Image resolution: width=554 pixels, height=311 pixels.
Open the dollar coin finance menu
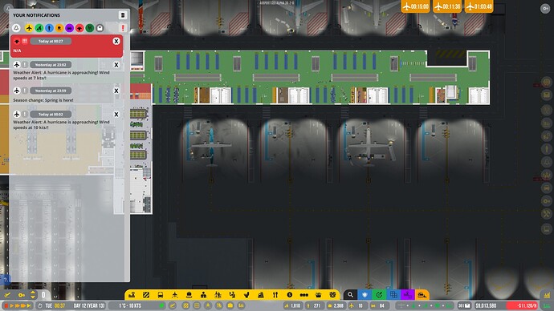coord(290,295)
